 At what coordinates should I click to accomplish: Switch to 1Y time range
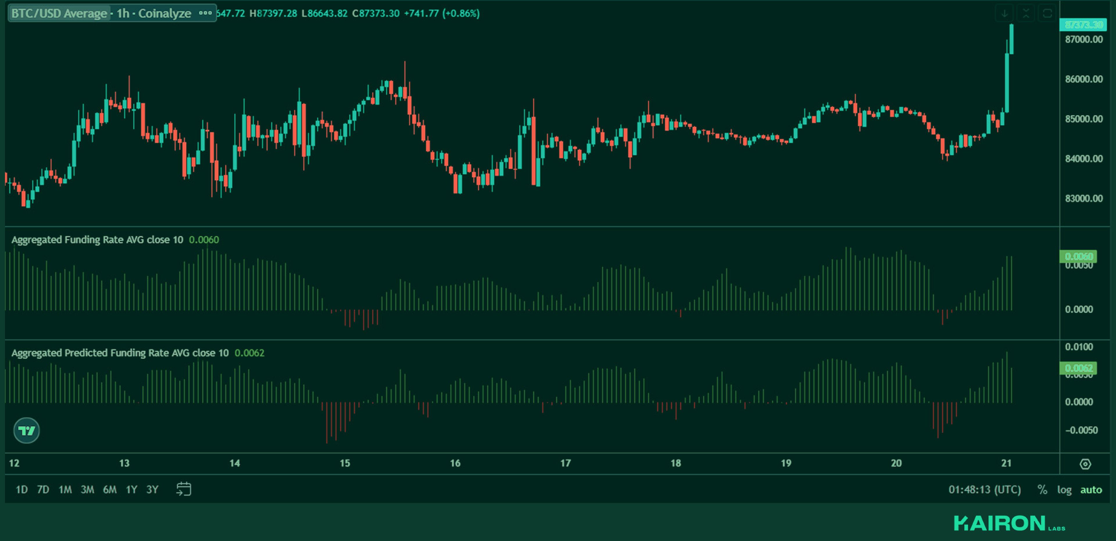point(131,490)
